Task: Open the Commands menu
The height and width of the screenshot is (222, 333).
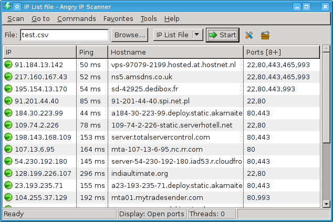Action: [77, 19]
